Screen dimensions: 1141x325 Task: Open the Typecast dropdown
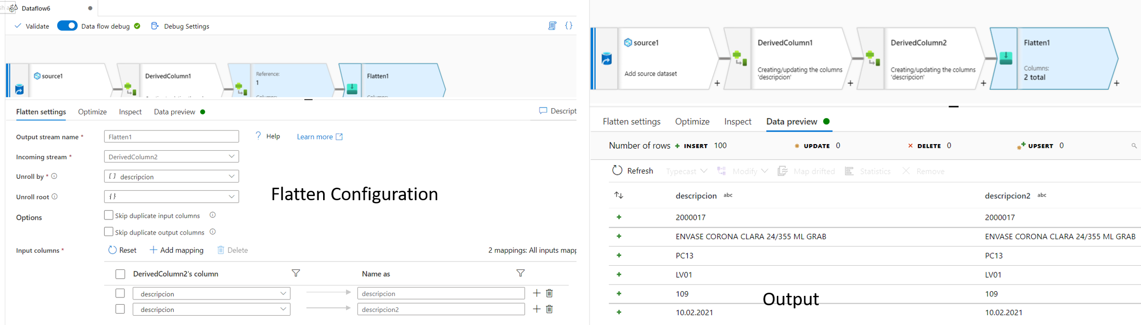click(x=687, y=171)
